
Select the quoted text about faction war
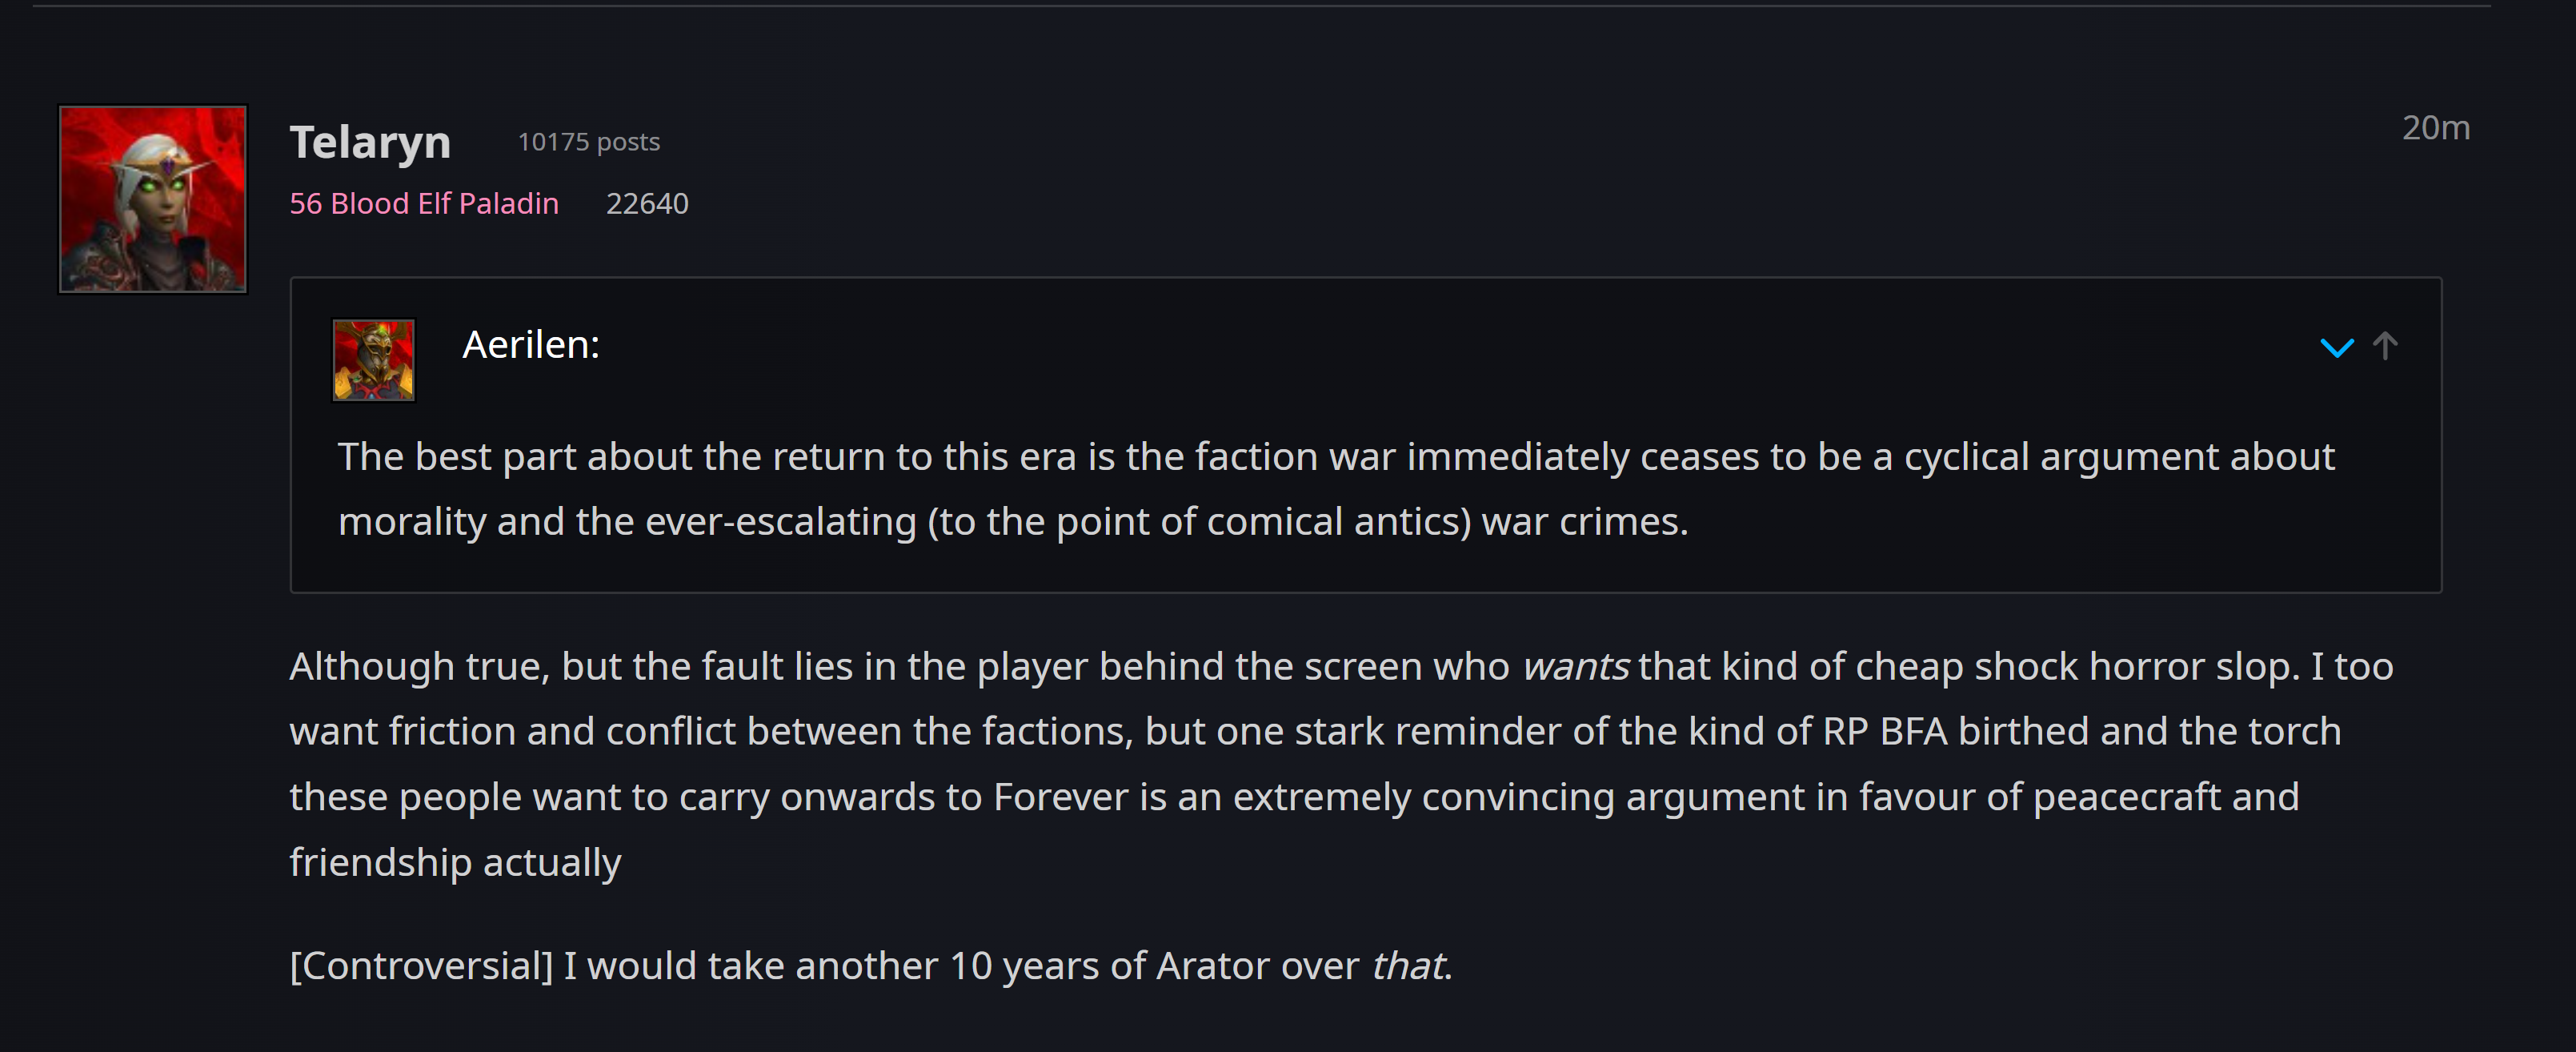1336,489
